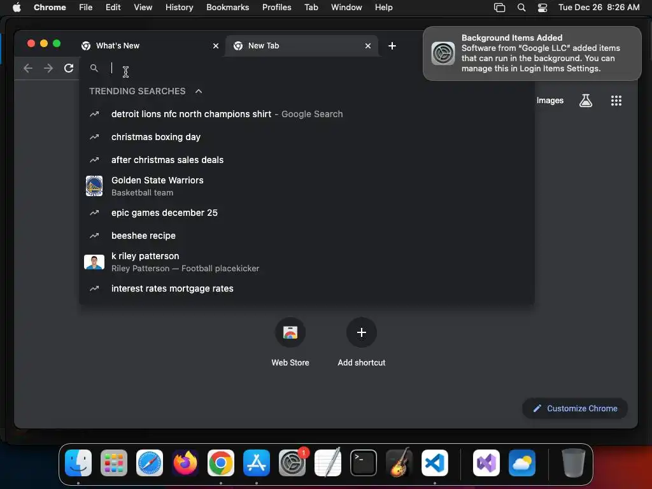Open the Apple menu
Viewport: 652px width, 489px height.
click(17, 8)
